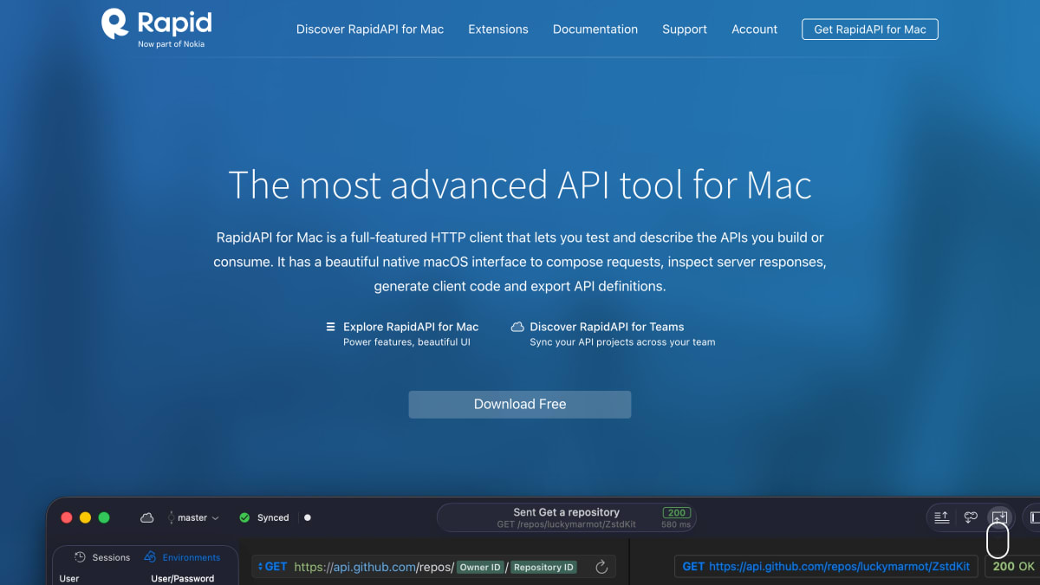Screen dimensions: 1040x585
Task: Follow the Discover RapidAPI for Teams link
Action: click(x=607, y=327)
